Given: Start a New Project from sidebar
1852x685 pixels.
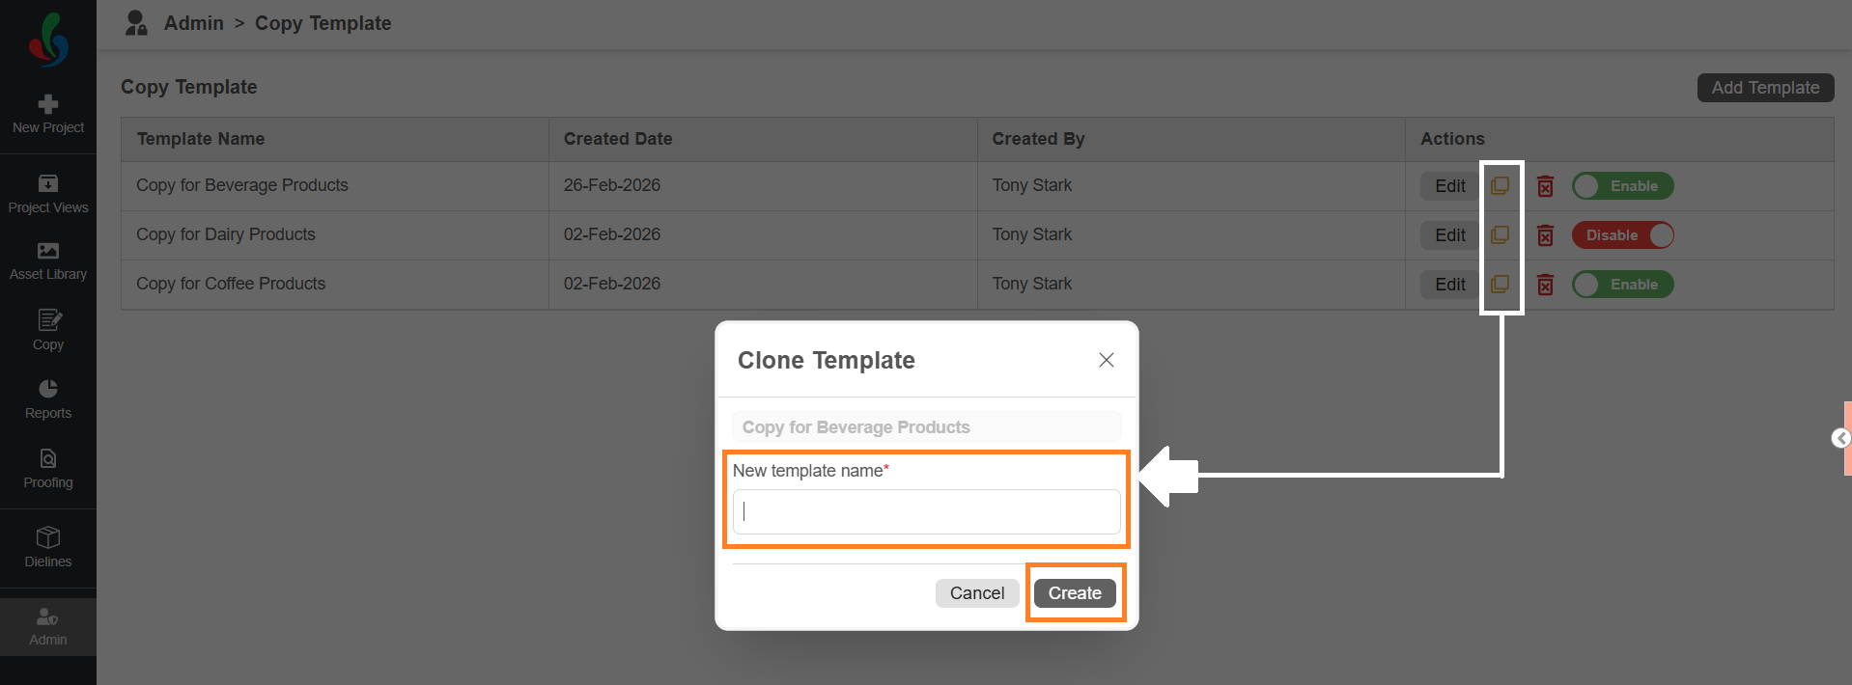Looking at the screenshot, I should [48, 114].
